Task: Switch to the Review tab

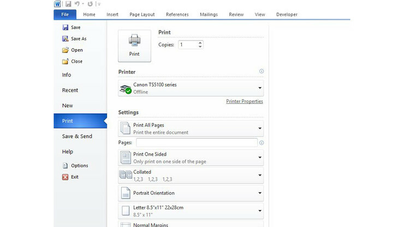Action: (236, 15)
